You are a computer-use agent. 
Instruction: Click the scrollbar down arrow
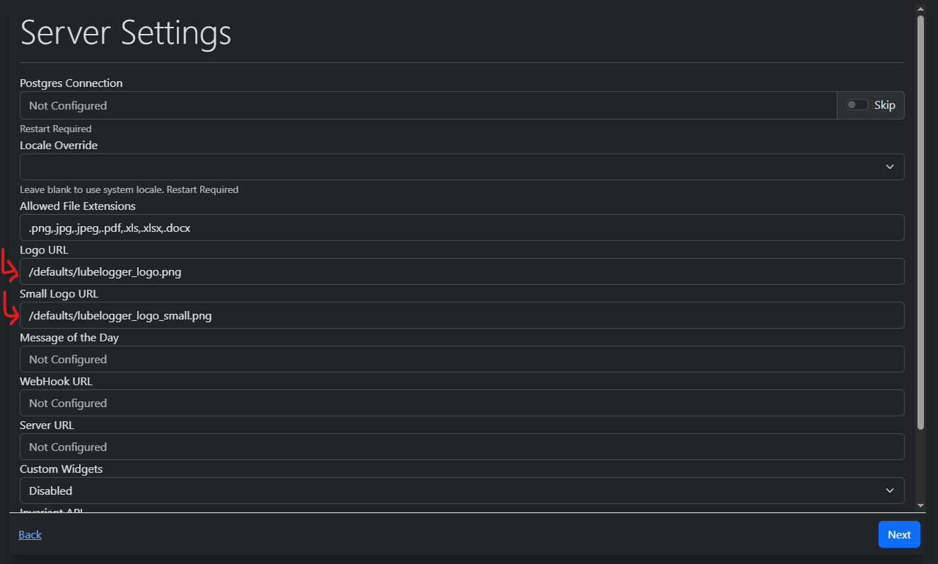pyautogui.click(x=920, y=505)
